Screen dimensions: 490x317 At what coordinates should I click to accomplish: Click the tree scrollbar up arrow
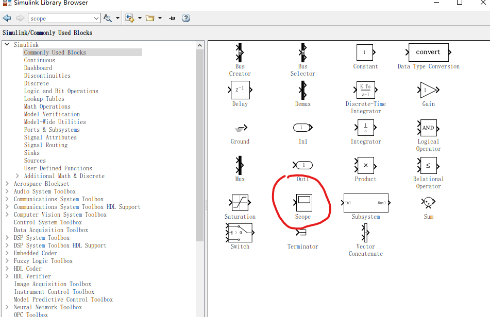pyautogui.click(x=200, y=46)
